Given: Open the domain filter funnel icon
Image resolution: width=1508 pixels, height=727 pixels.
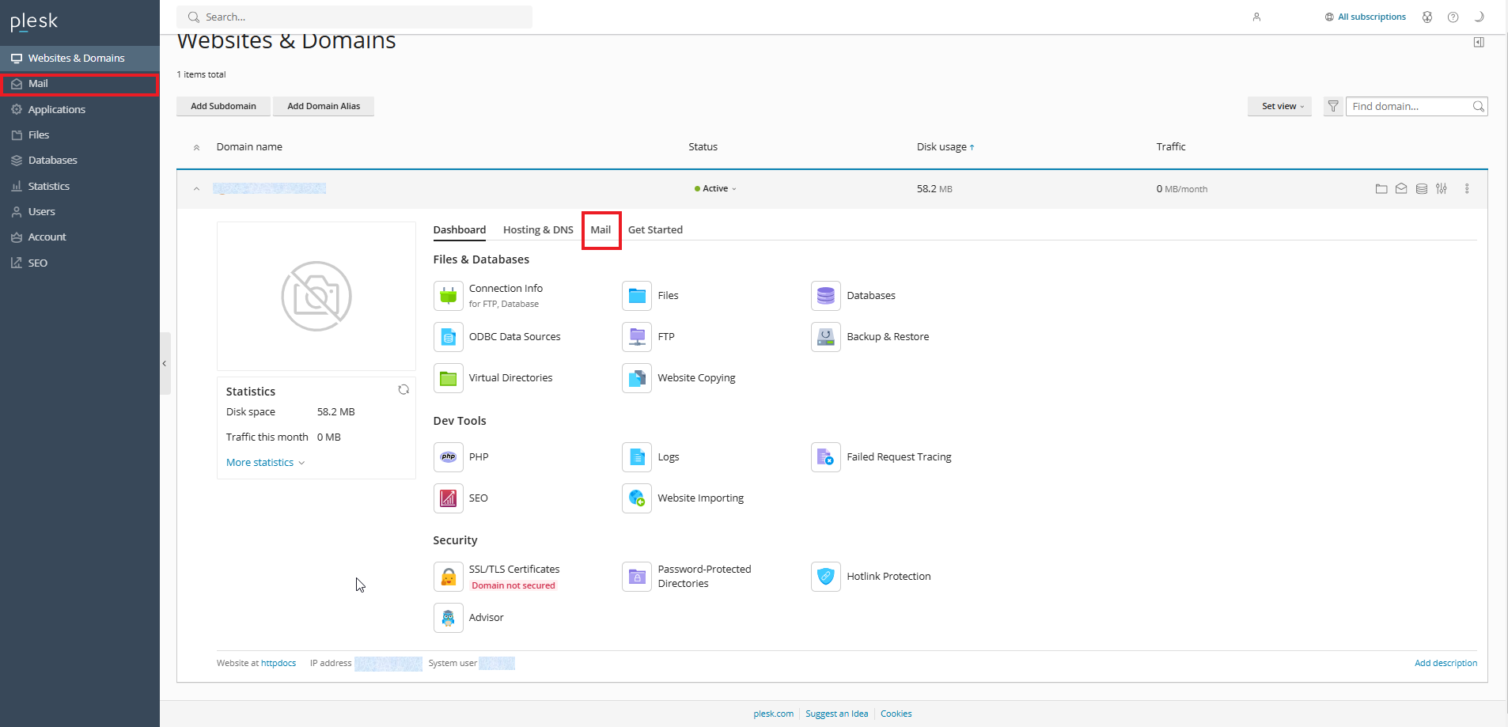Looking at the screenshot, I should coord(1333,107).
